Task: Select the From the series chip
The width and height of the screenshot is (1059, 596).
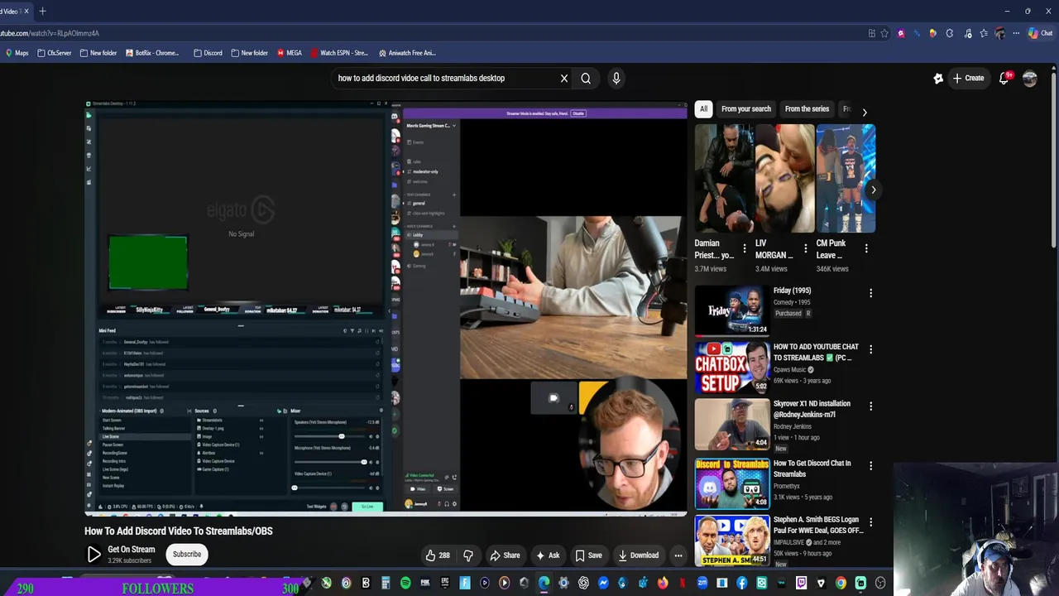Action: 807,108
